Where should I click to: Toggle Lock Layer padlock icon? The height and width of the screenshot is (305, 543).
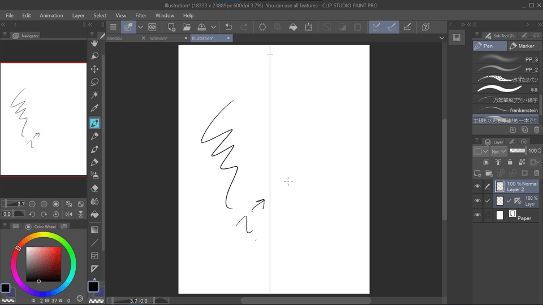click(x=510, y=162)
